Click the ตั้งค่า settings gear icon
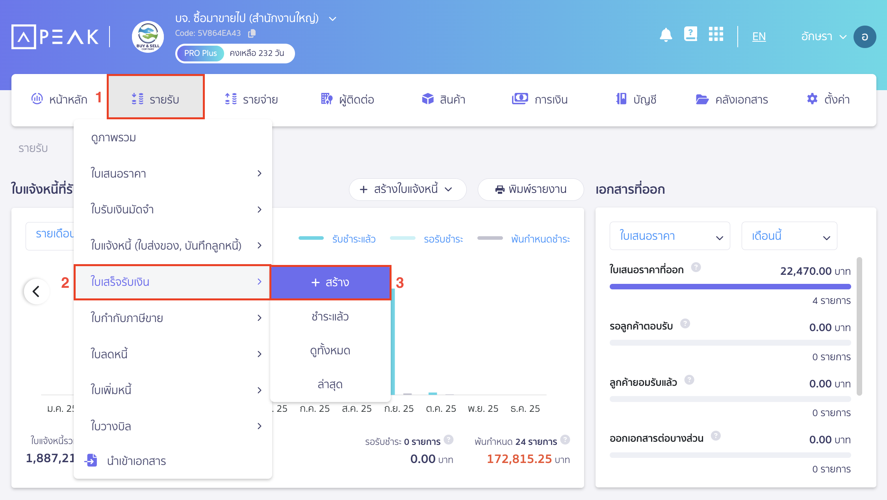Viewport: 887px width, 500px height. [x=812, y=99]
